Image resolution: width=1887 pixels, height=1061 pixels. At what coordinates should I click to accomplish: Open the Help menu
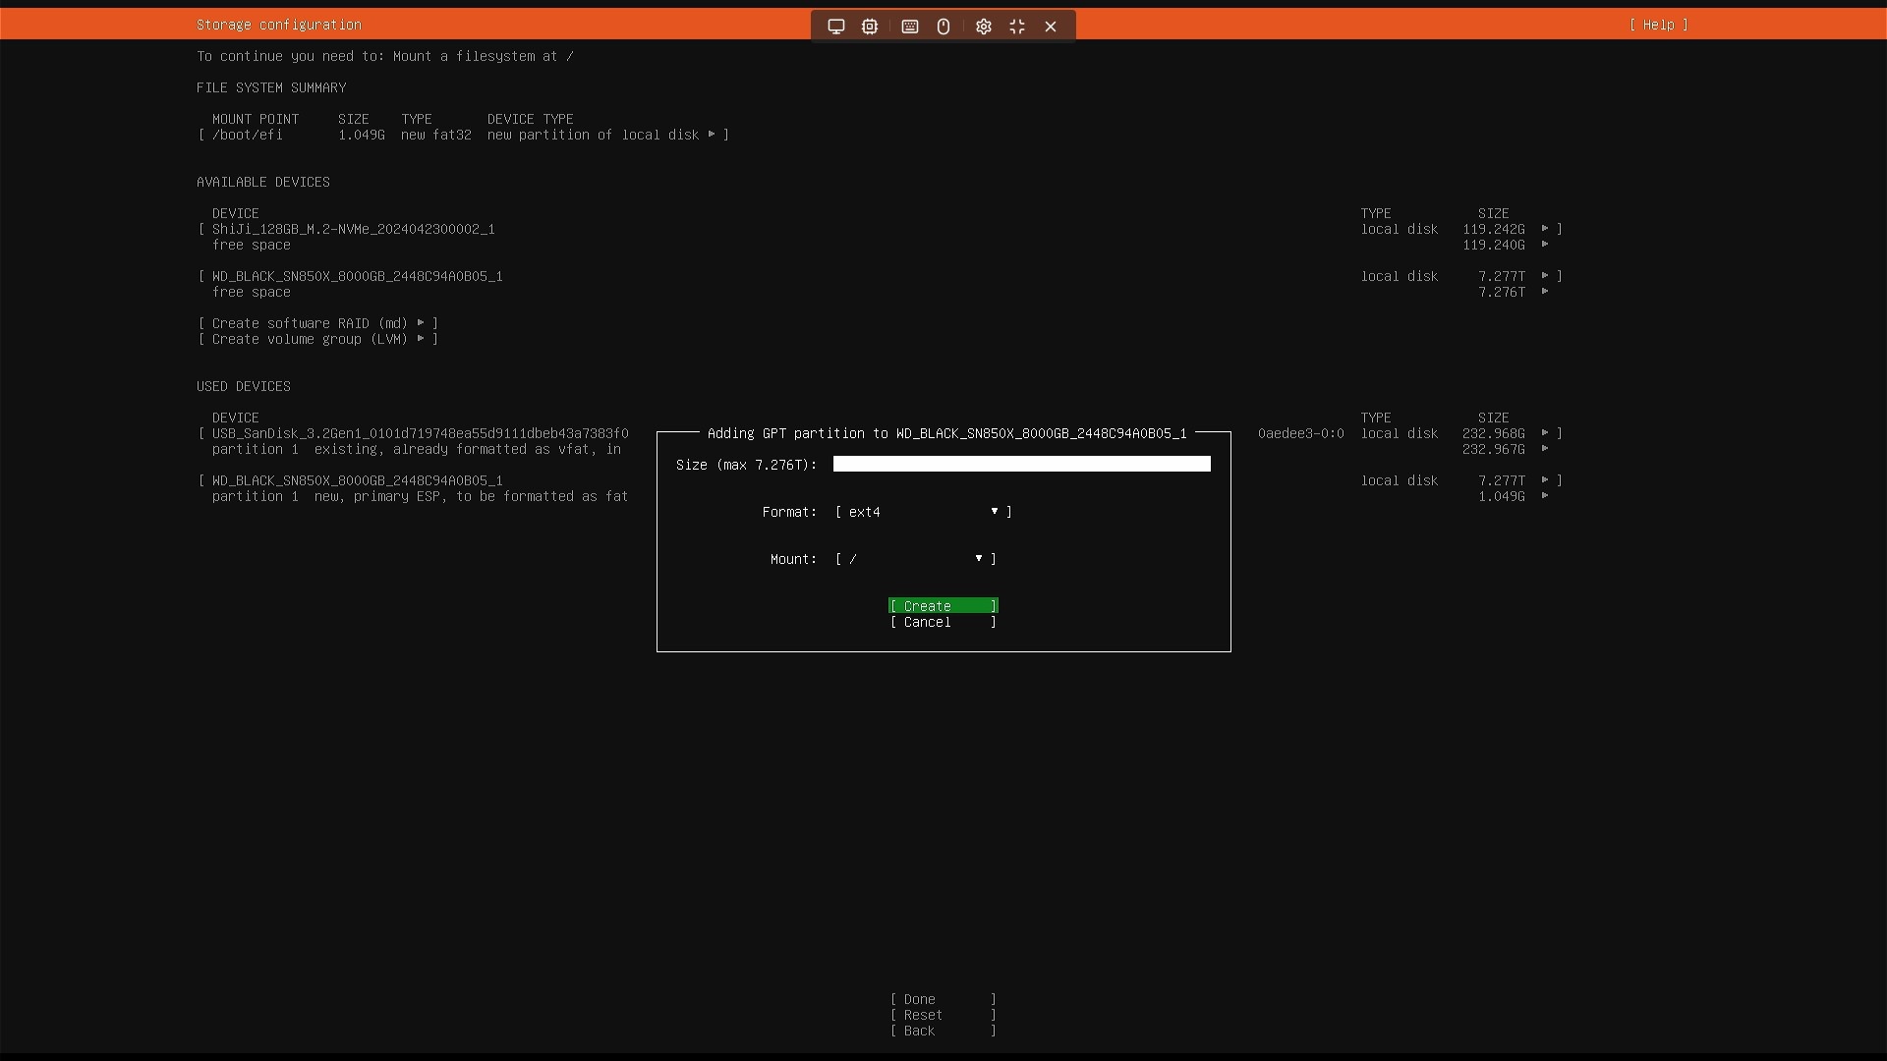1658,25
